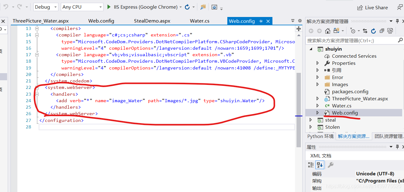Click the Undo arrow in the toolbar
This screenshot has height=192, width=404.
pyautogui.click(x=6, y=7)
